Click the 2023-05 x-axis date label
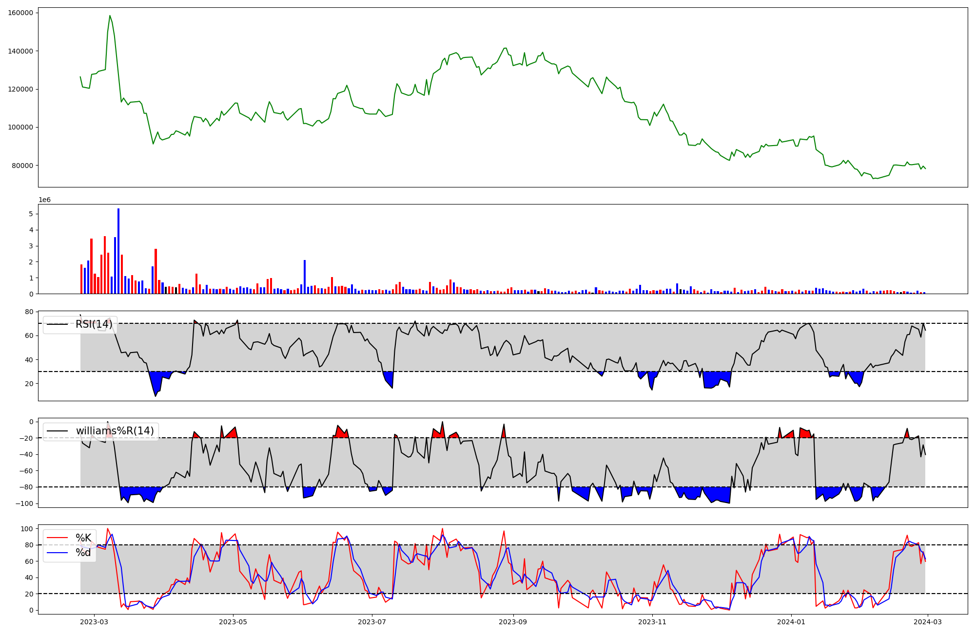 pyautogui.click(x=233, y=622)
